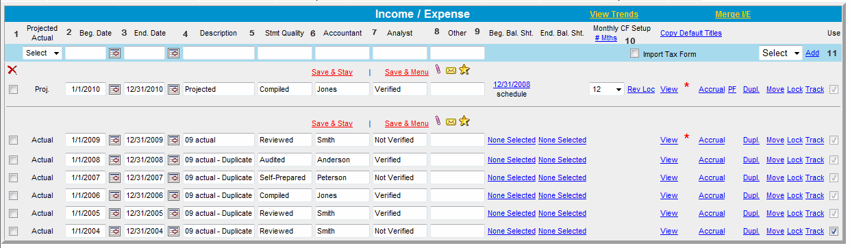The width and height of the screenshot is (850, 248).
Task: Click Save & Stay in Projected section
Action: (x=332, y=71)
